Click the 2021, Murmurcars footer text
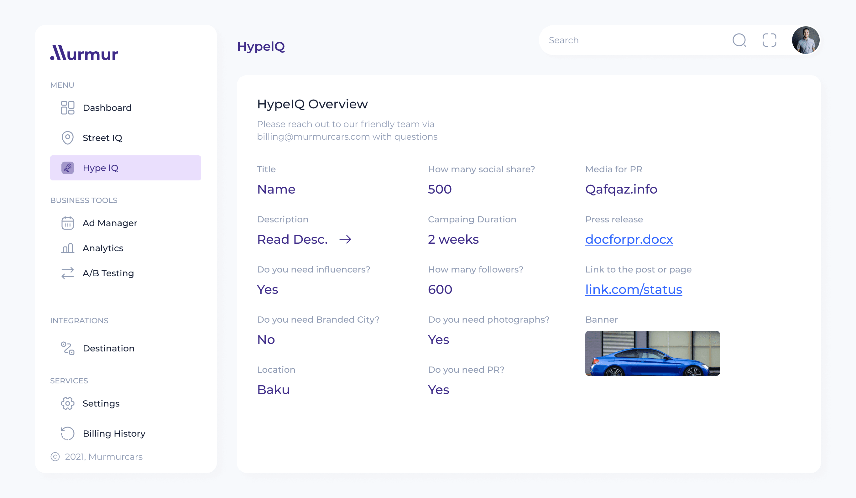The width and height of the screenshot is (856, 498). coord(104,457)
